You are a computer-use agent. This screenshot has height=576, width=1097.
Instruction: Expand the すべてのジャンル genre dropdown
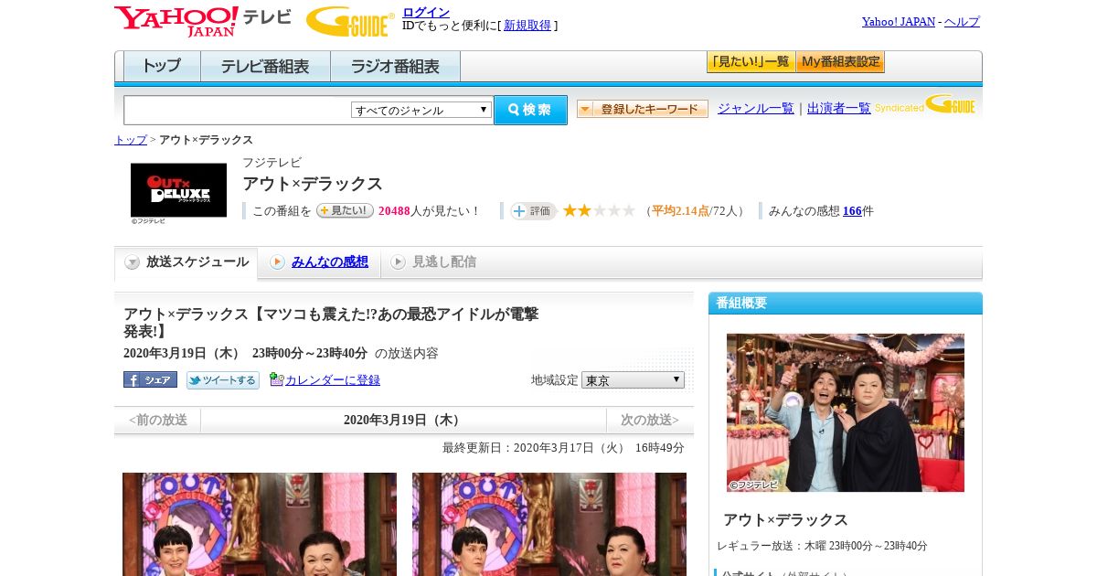[x=421, y=110]
